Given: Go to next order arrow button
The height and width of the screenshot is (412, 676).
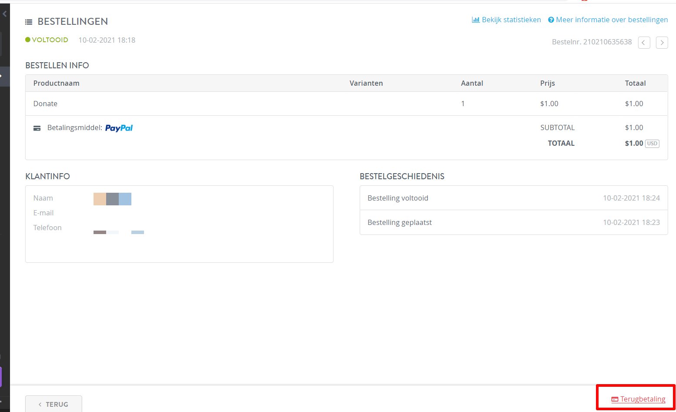Looking at the screenshot, I should pos(662,43).
